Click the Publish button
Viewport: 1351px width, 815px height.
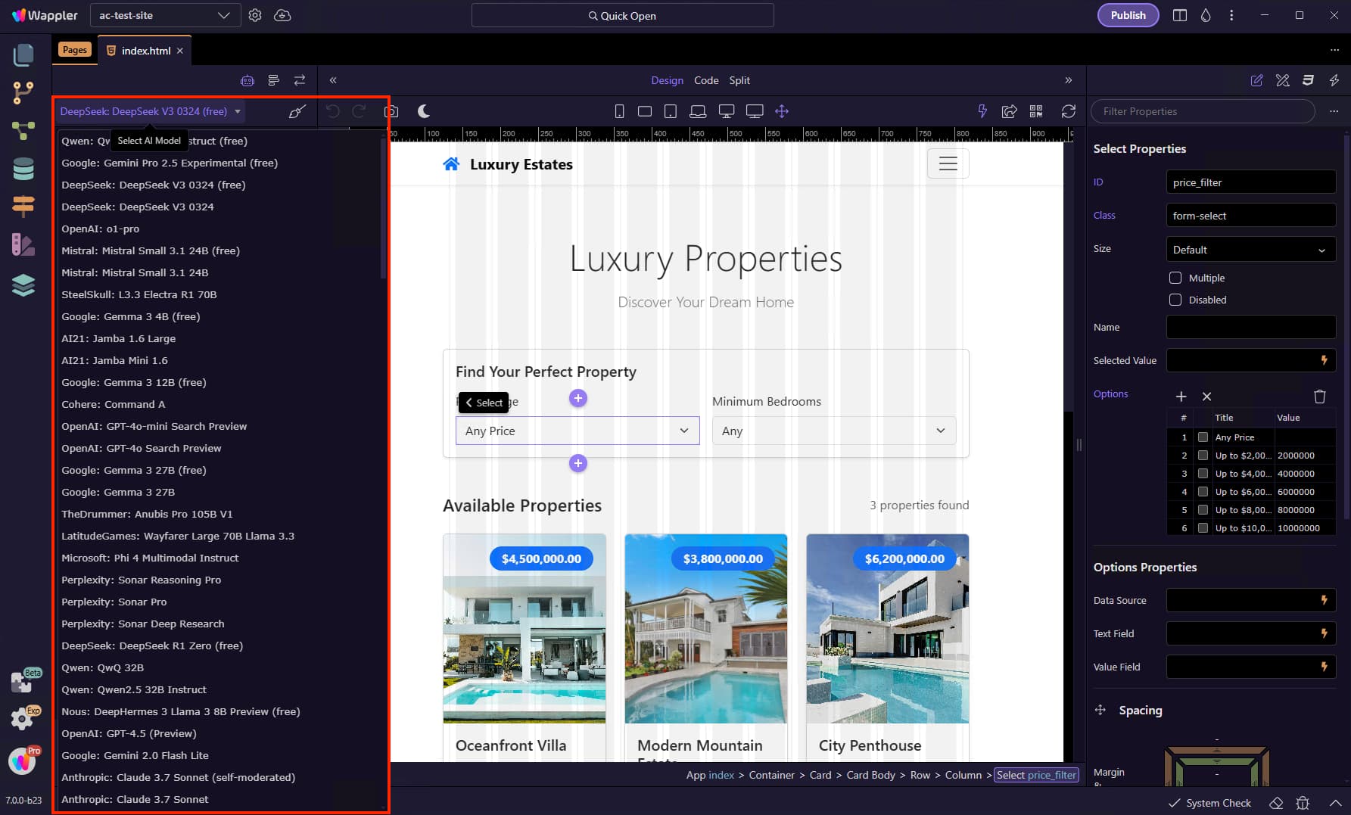pyautogui.click(x=1128, y=15)
